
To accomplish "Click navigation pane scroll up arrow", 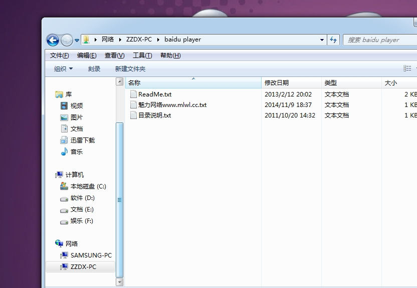I will click(x=120, y=81).
